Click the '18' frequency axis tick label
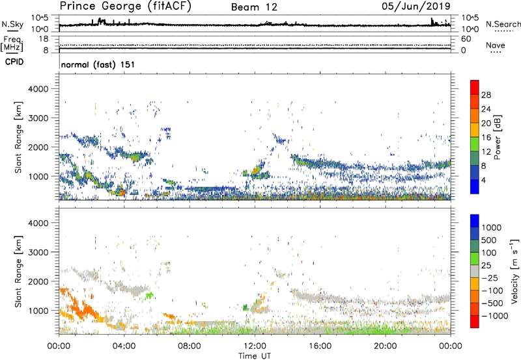521x360 pixels. click(x=44, y=38)
